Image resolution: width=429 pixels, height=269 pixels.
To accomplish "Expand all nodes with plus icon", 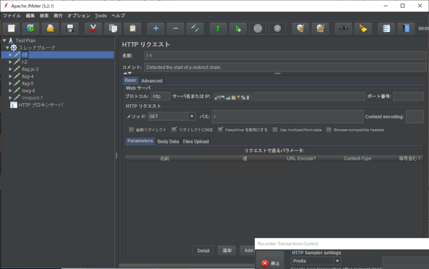I will click(156, 28).
